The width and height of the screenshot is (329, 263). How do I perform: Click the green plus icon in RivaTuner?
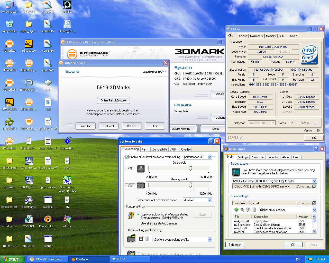point(236,210)
